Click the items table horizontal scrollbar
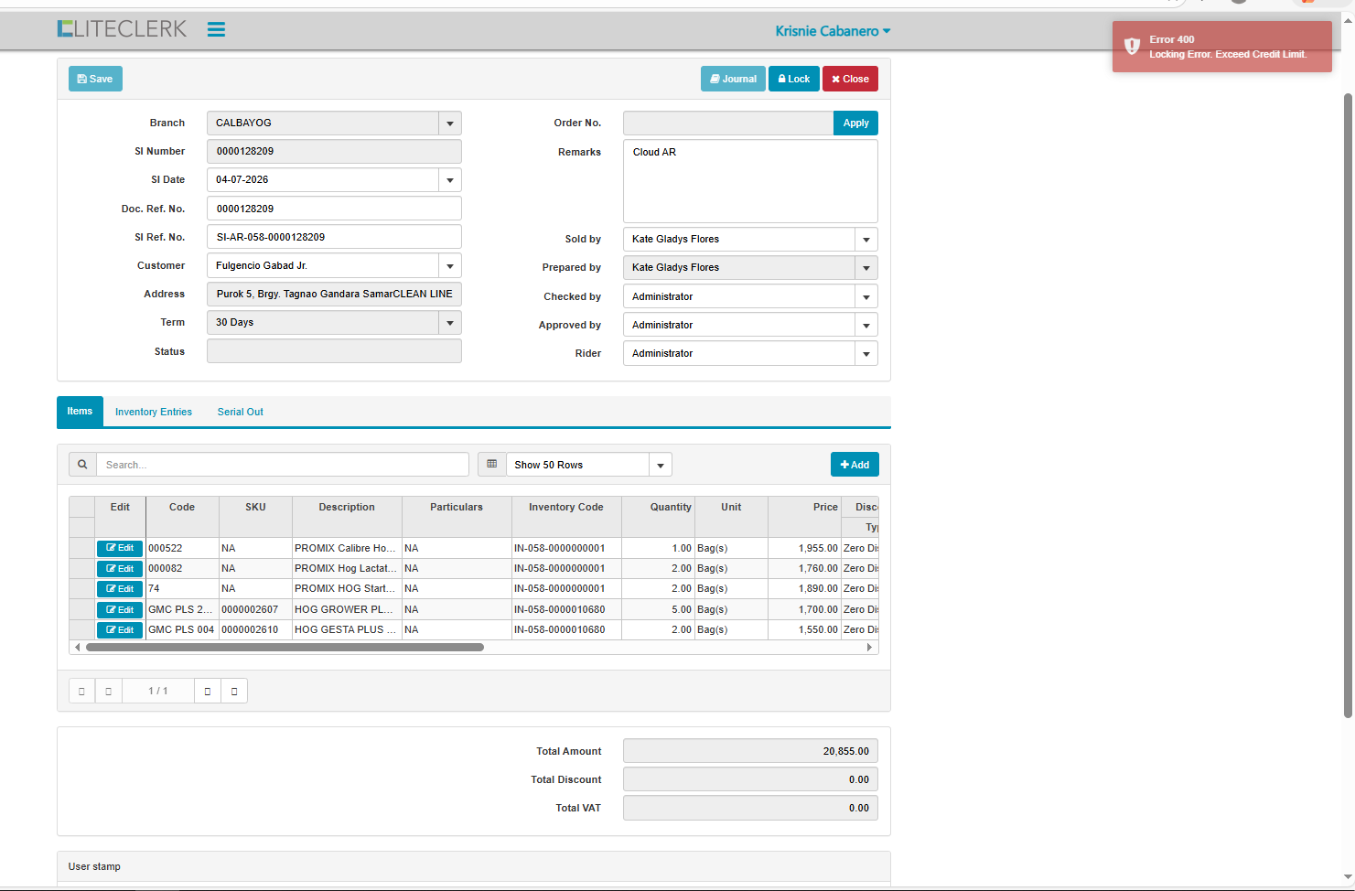1355x891 pixels. pos(285,648)
